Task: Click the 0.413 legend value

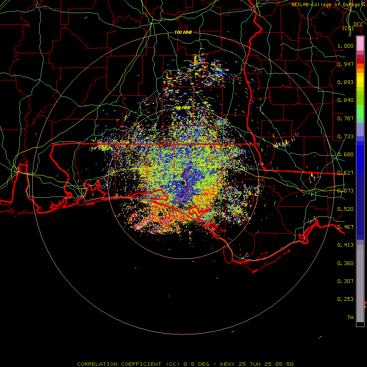Action: (x=345, y=245)
